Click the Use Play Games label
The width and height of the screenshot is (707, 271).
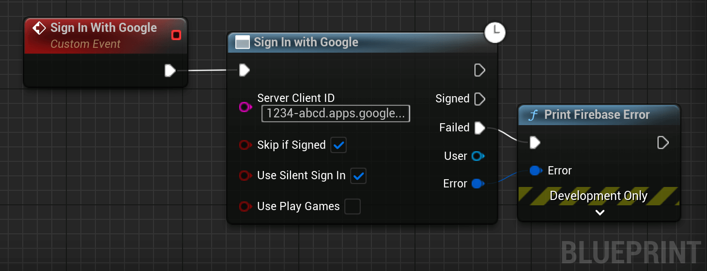coord(299,207)
